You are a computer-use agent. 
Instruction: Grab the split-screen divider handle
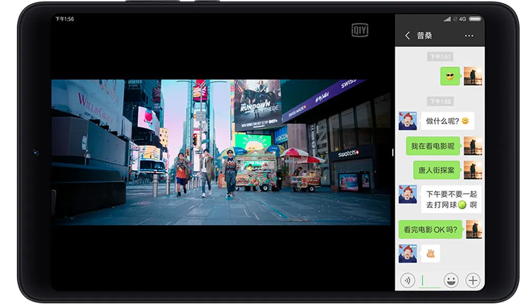(393, 153)
